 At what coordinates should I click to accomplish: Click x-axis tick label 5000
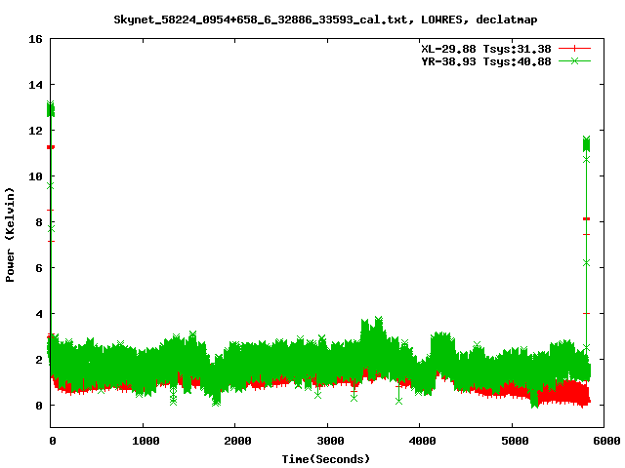pos(515,441)
